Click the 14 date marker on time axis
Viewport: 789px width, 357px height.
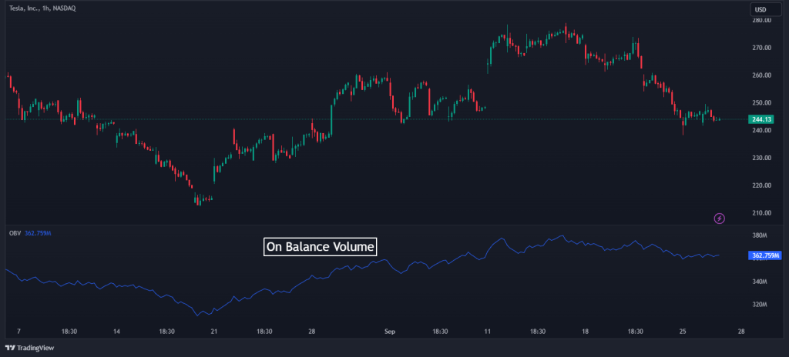coord(116,332)
